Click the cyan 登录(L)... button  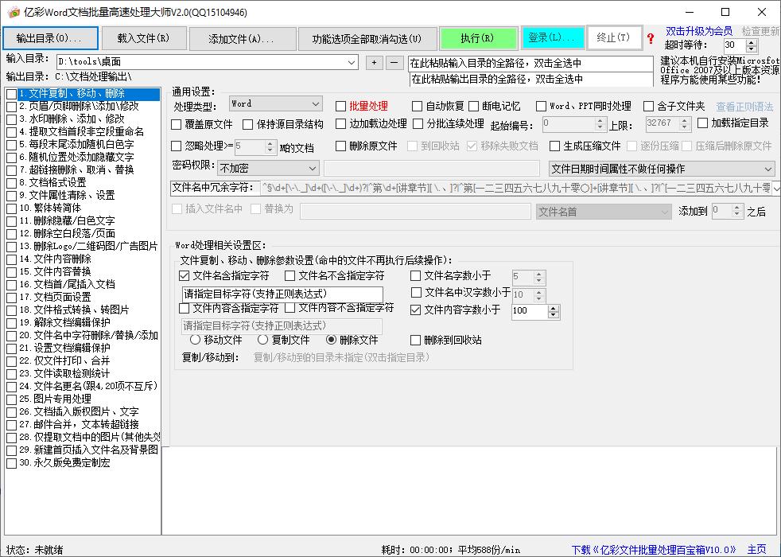point(553,38)
